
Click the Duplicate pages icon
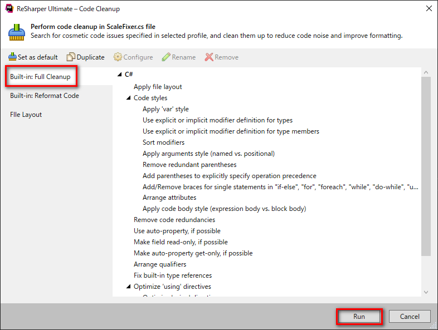pyautogui.click(x=71, y=57)
